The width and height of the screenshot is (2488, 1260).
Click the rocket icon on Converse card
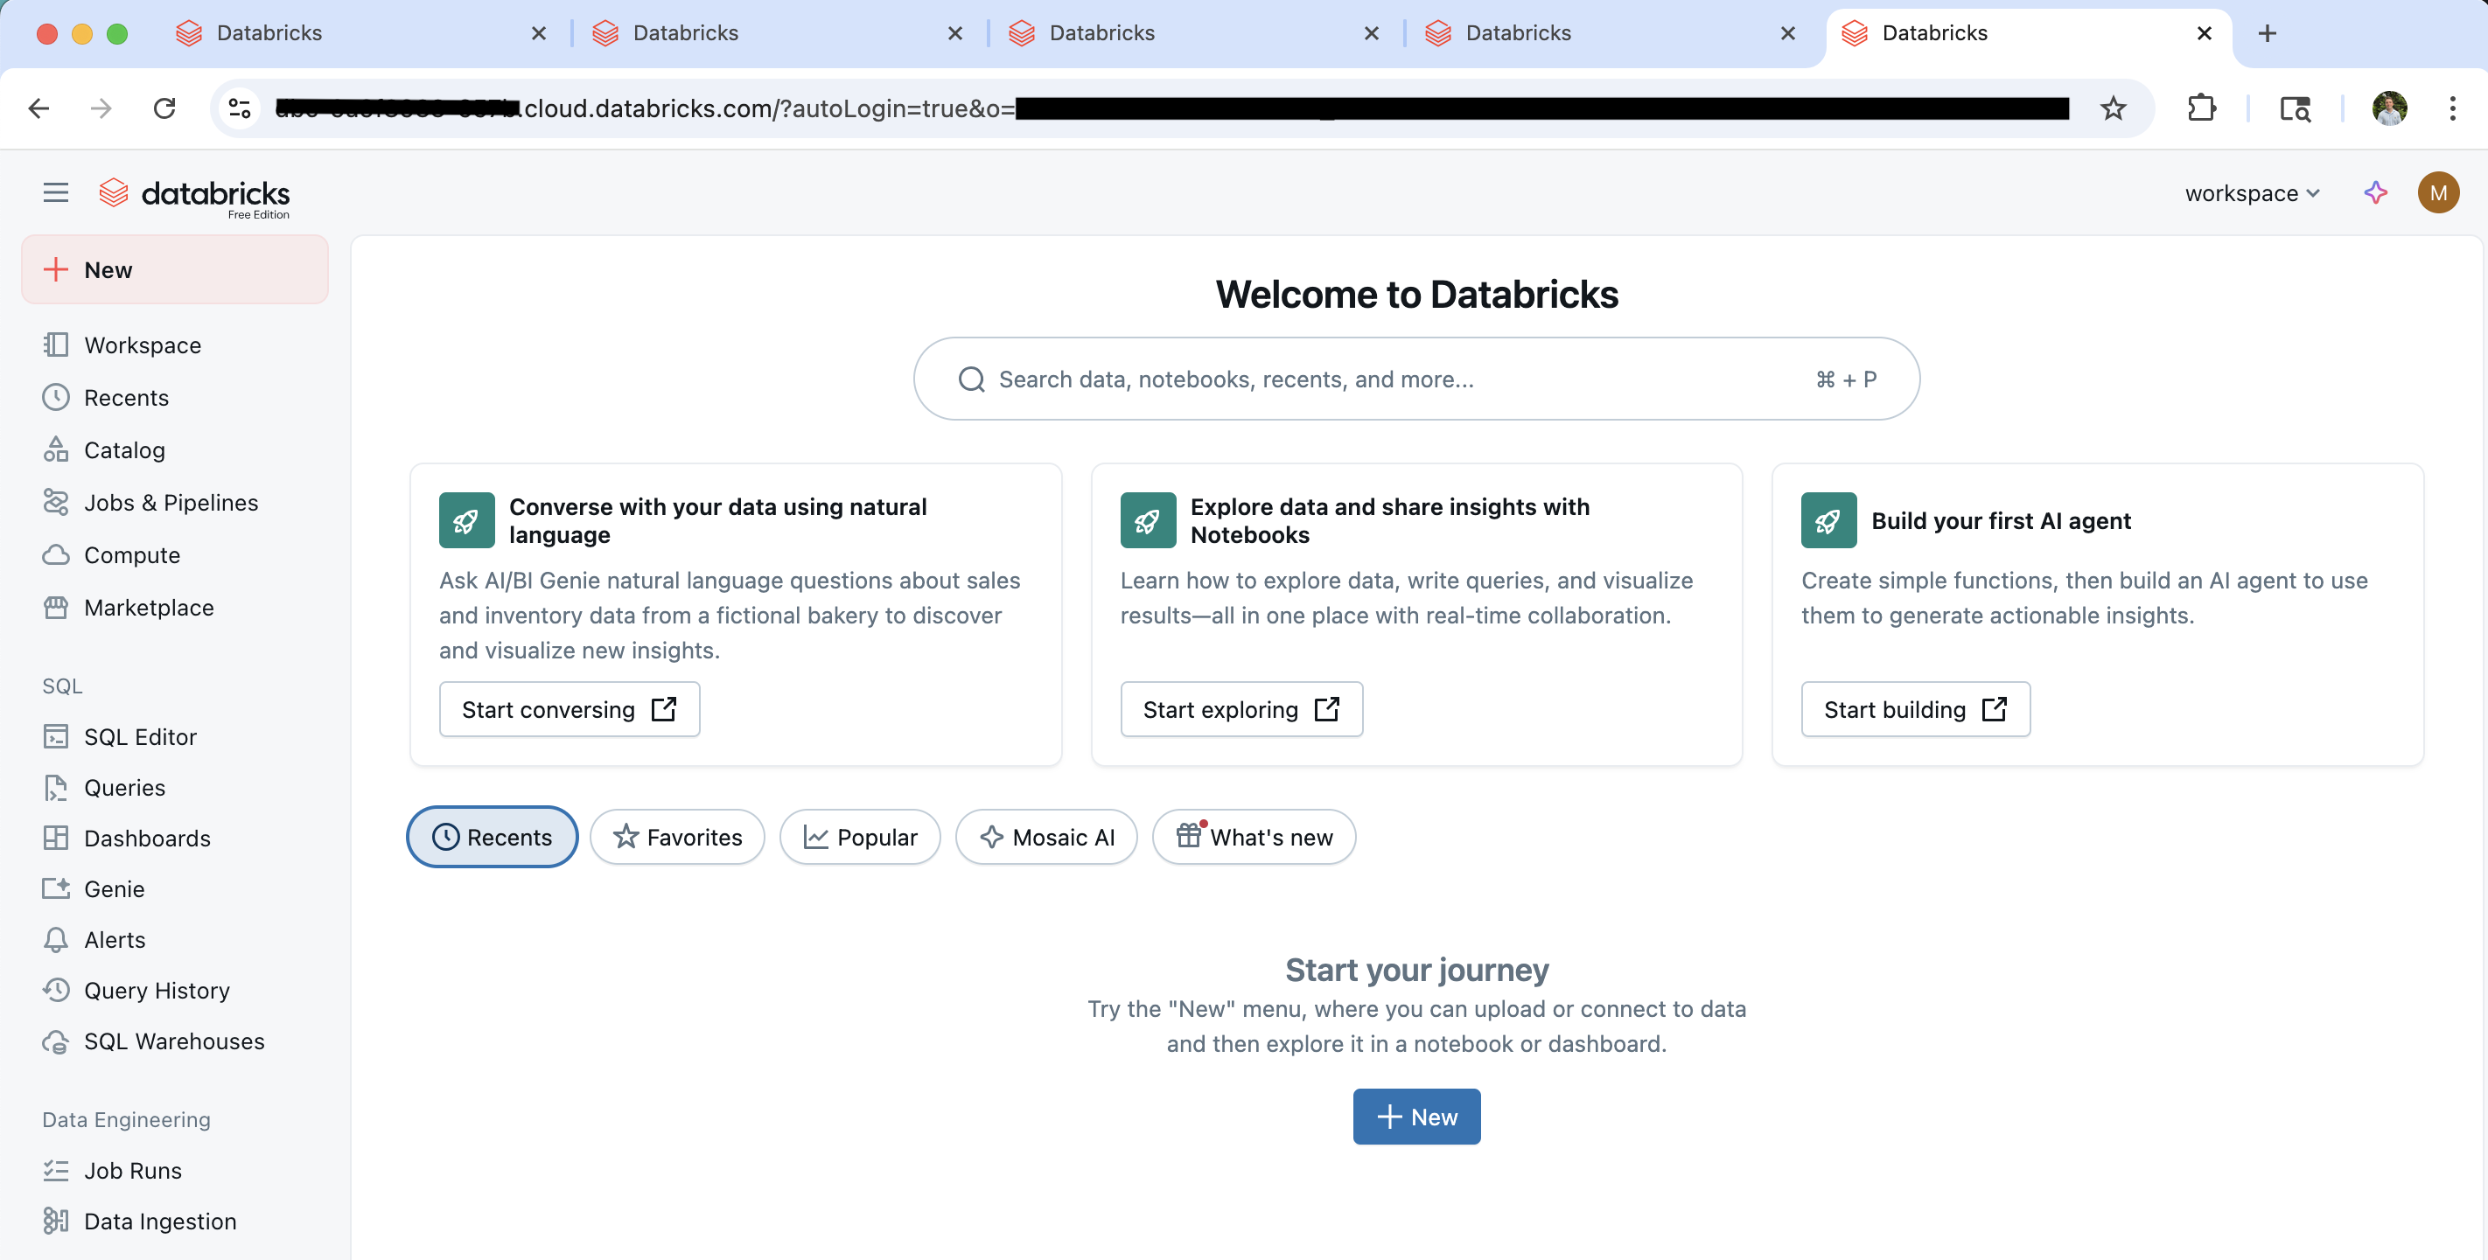coord(466,520)
